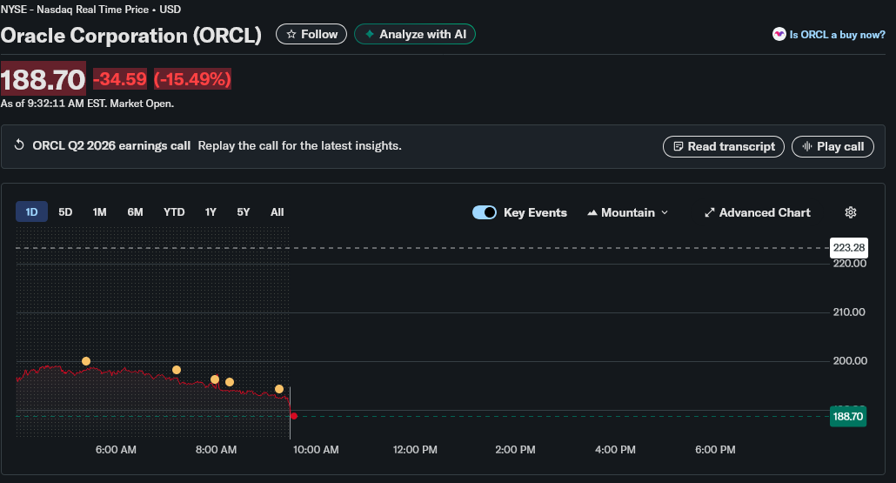Expand the Mountain chart type dropdown
This screenshot has width=896, height=483.
(x=627, y=212)
